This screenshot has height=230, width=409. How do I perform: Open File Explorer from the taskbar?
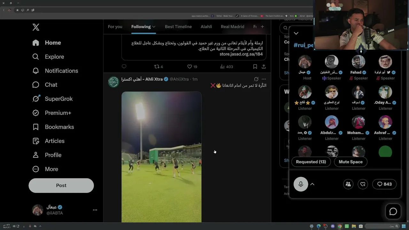click(x=354, y=226)
